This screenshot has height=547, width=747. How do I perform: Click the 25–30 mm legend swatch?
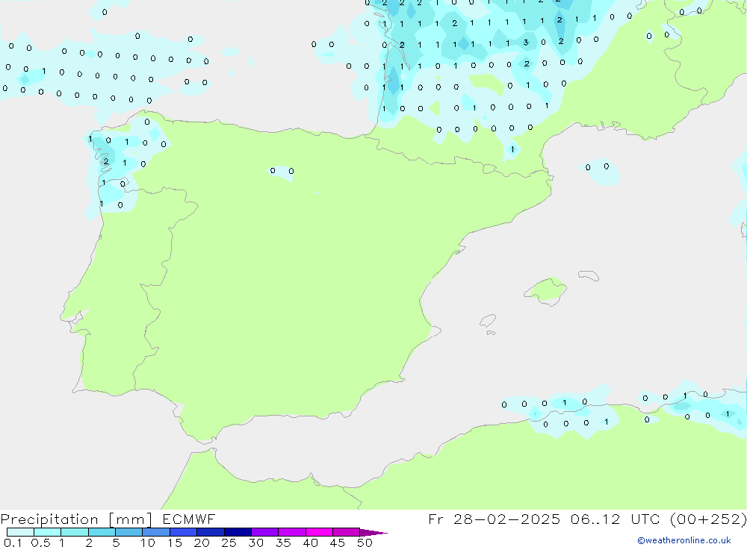(238, 532)
